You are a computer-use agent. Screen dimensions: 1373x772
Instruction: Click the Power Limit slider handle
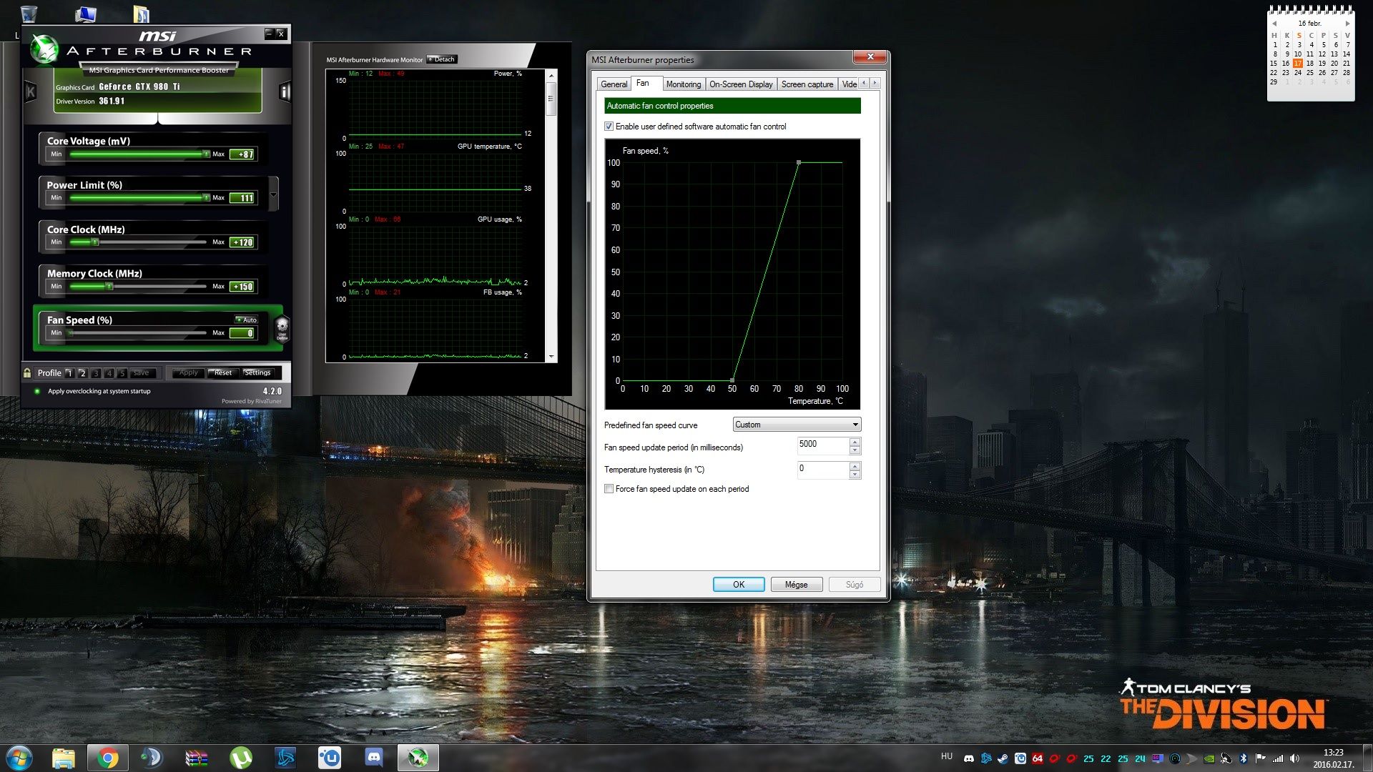(x=206, y=197)
